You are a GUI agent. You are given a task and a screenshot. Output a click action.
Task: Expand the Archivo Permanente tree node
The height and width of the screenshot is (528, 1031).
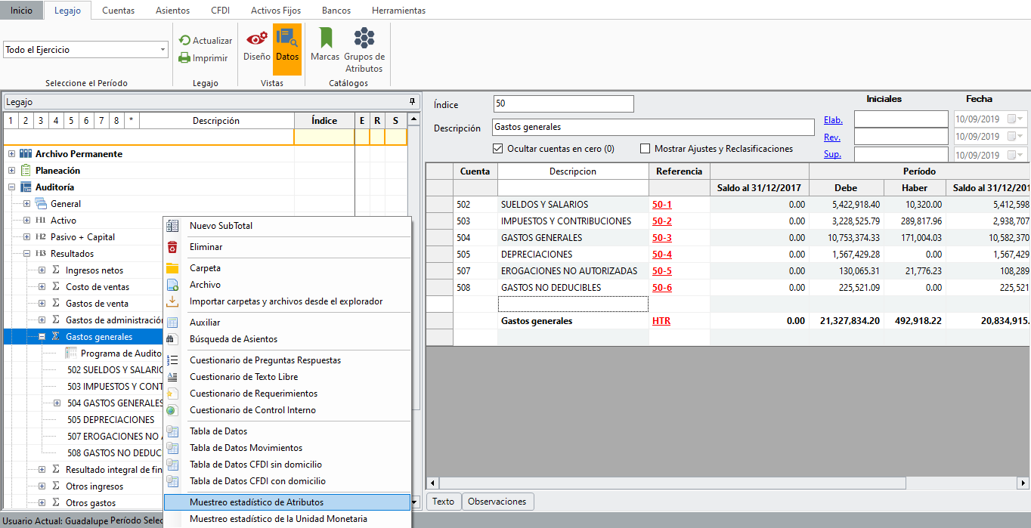pos(12,154)
